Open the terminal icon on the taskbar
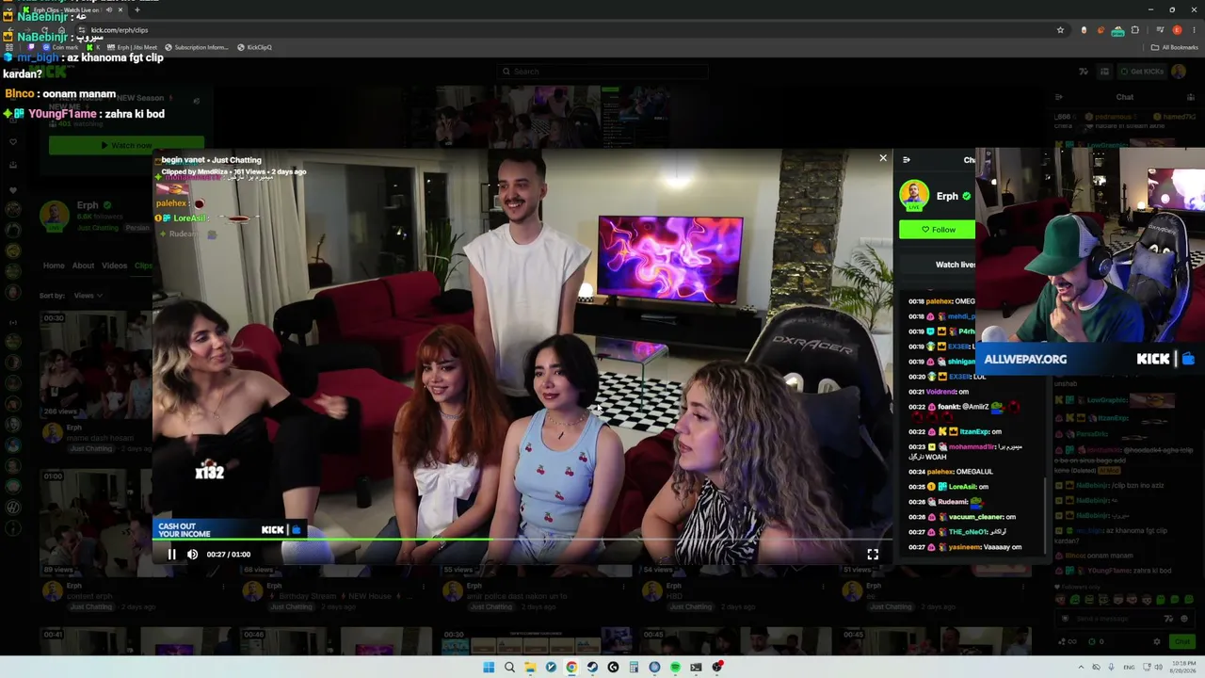Screen dimensions: 1205x678 tap(696, 668)
